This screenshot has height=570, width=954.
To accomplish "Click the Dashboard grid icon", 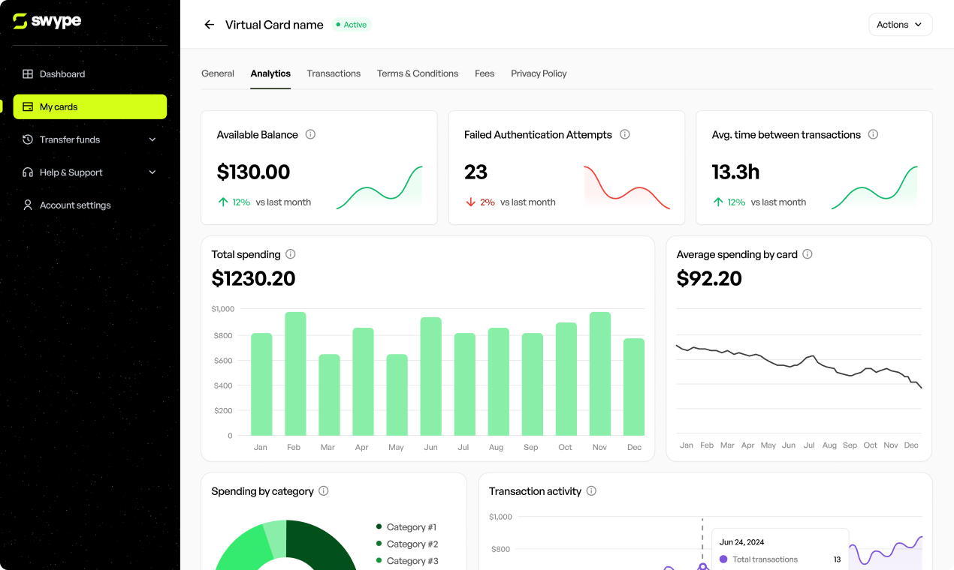I will coord(28,74).
